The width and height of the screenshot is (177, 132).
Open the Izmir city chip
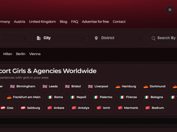click(104, 108)
